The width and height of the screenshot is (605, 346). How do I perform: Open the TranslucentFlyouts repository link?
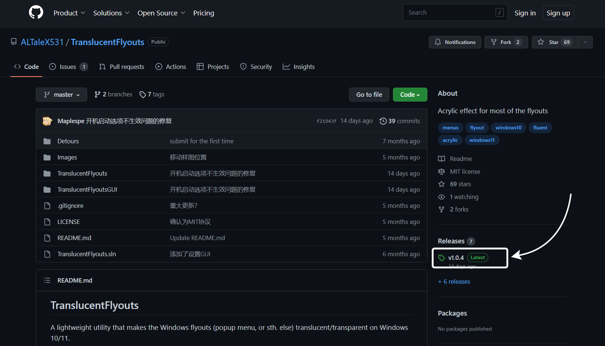(x=107, y=42)
